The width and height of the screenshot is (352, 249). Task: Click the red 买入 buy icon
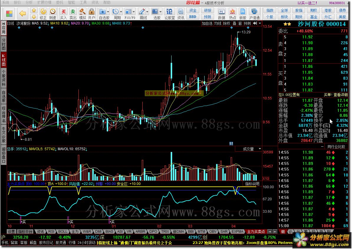click(x=63, y=14)
